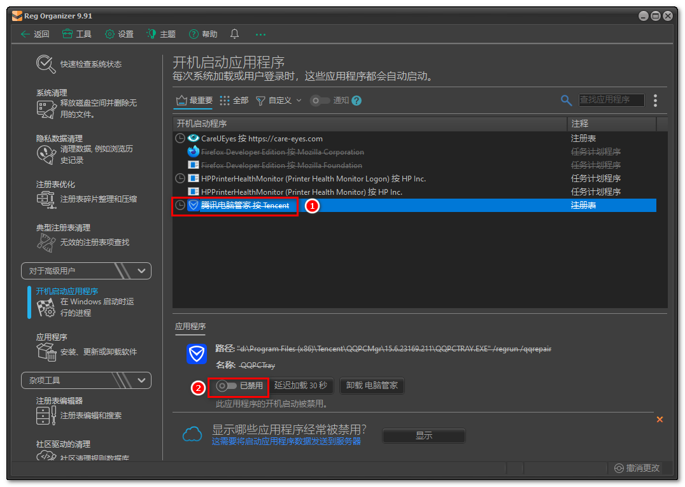Viewport: 685px width, 487px height.
Task: Go back with the 返回 arrow
Action: pos(35,34)
